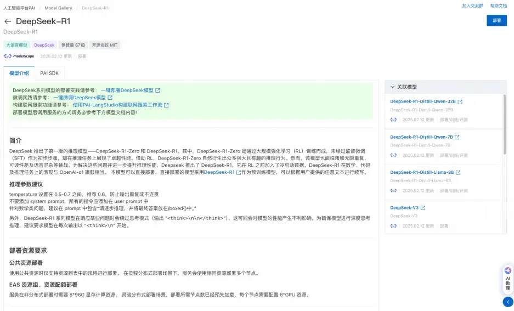The height and width of the screenshot is (311, 514).
Task: Open external link icon after PAI-LangStudio link
Action: pyautogui.click(x=167, y=105)
